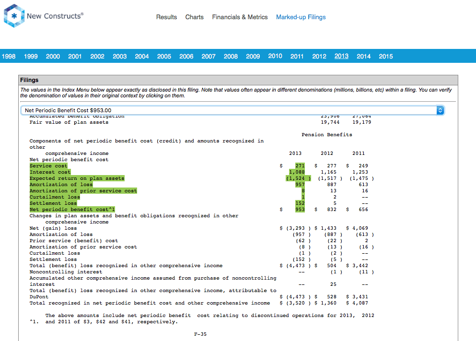Click the 2012 service cost 277 value
The height and width of the screenshot is (341, 476).
(332, 166)
